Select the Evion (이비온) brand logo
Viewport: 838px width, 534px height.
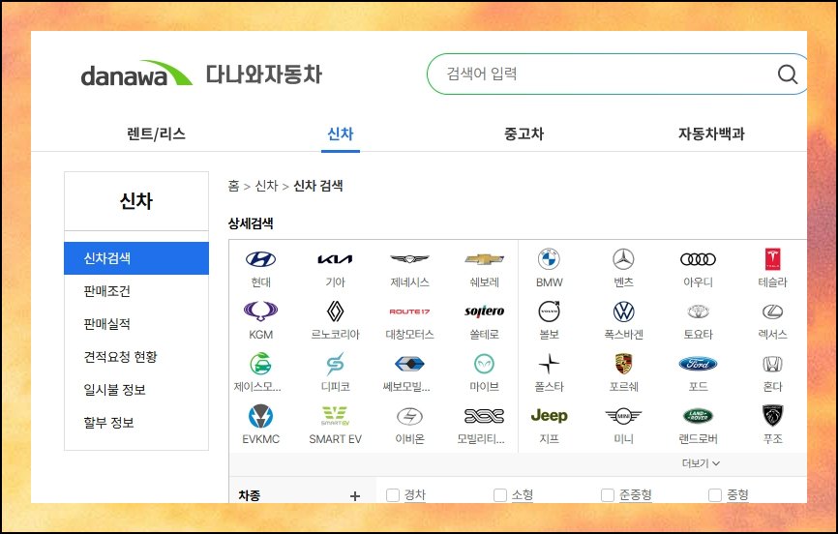tap(409, 415)
